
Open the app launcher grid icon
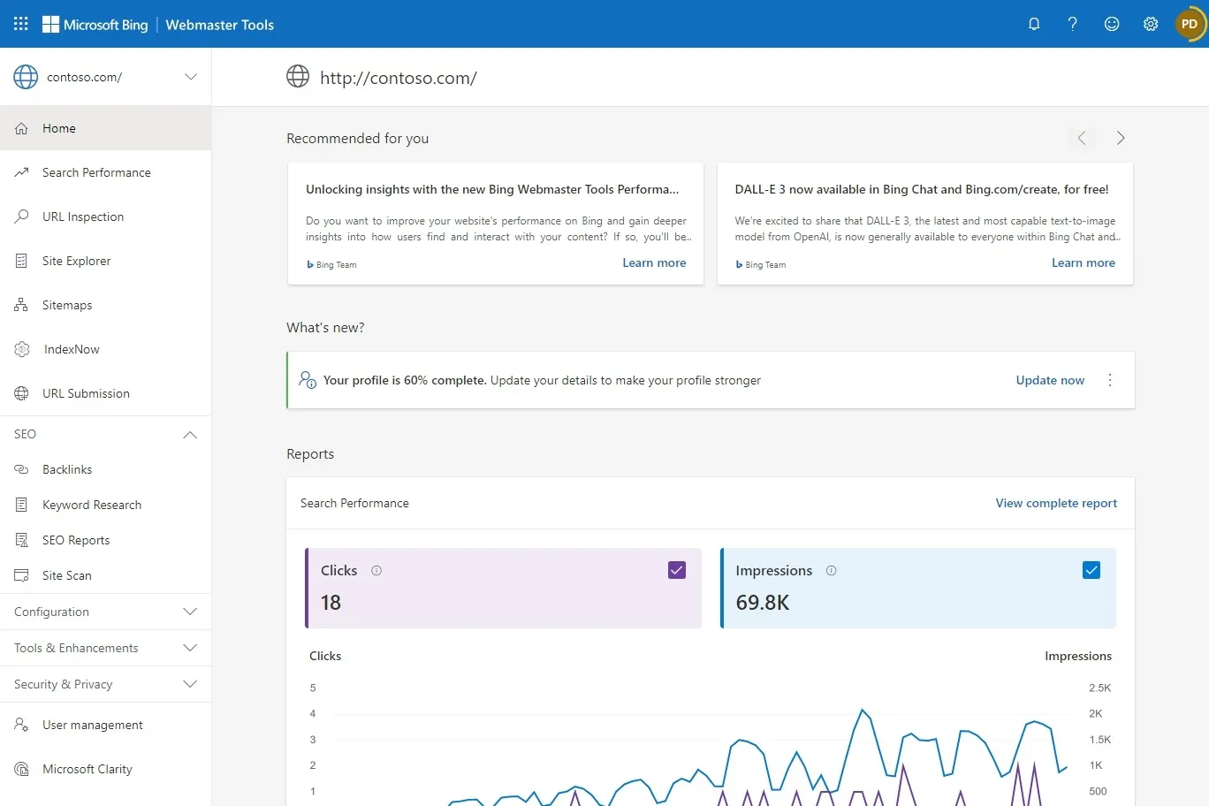pos(21,24)
